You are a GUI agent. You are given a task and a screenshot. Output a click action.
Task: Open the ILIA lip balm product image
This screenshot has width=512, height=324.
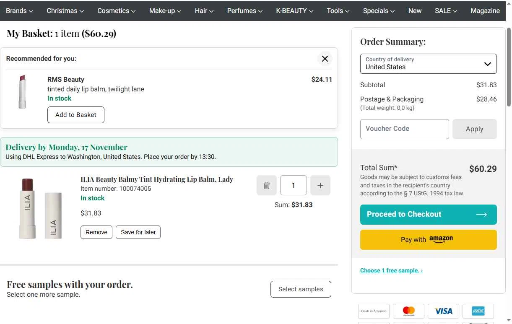[41, 208]
